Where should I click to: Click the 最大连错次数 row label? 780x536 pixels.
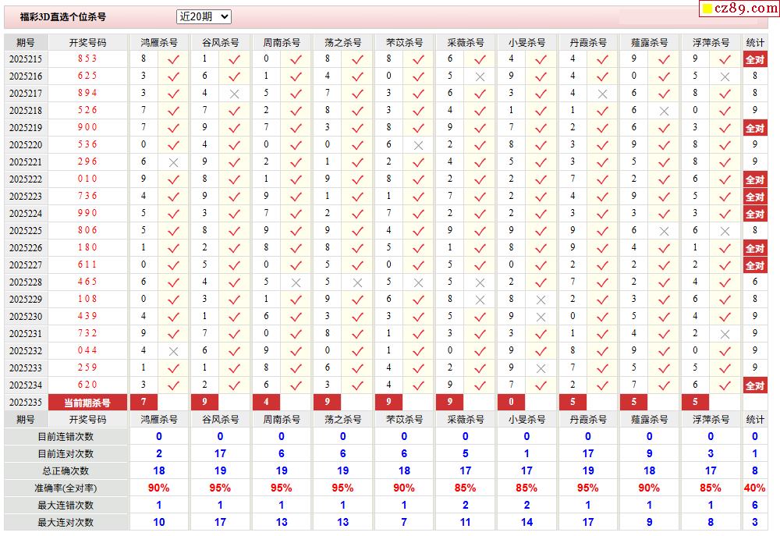[x=66, y=506]
